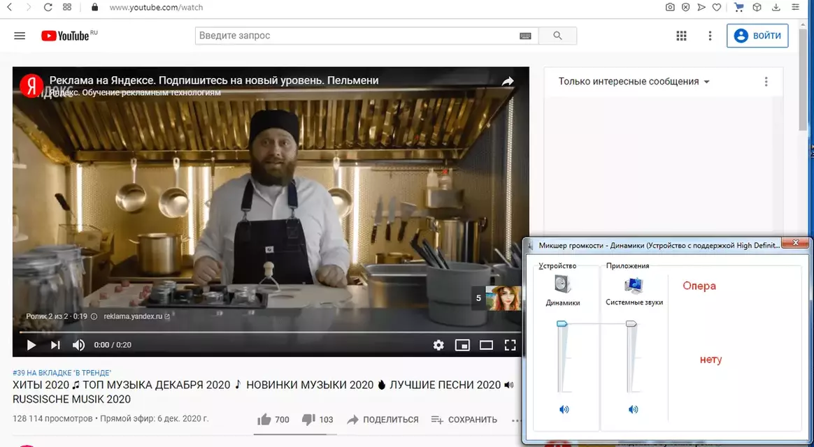
Task: Close the volume mixer window
Action: tap(794, 243)
